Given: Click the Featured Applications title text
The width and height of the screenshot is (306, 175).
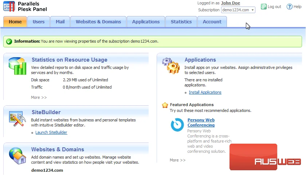Looking at the screenshot, I should (x=192, y=105).
